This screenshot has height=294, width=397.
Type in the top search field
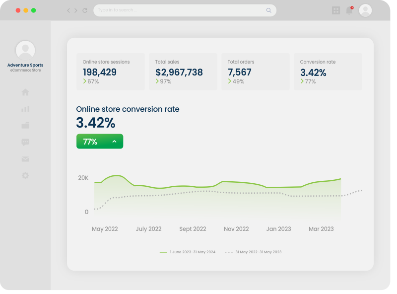[179, 10]
